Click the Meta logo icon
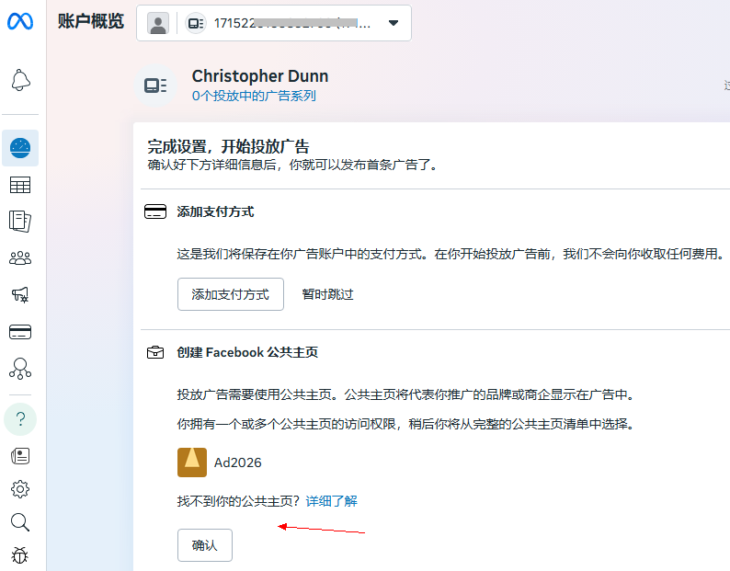 tap(20, 22)
